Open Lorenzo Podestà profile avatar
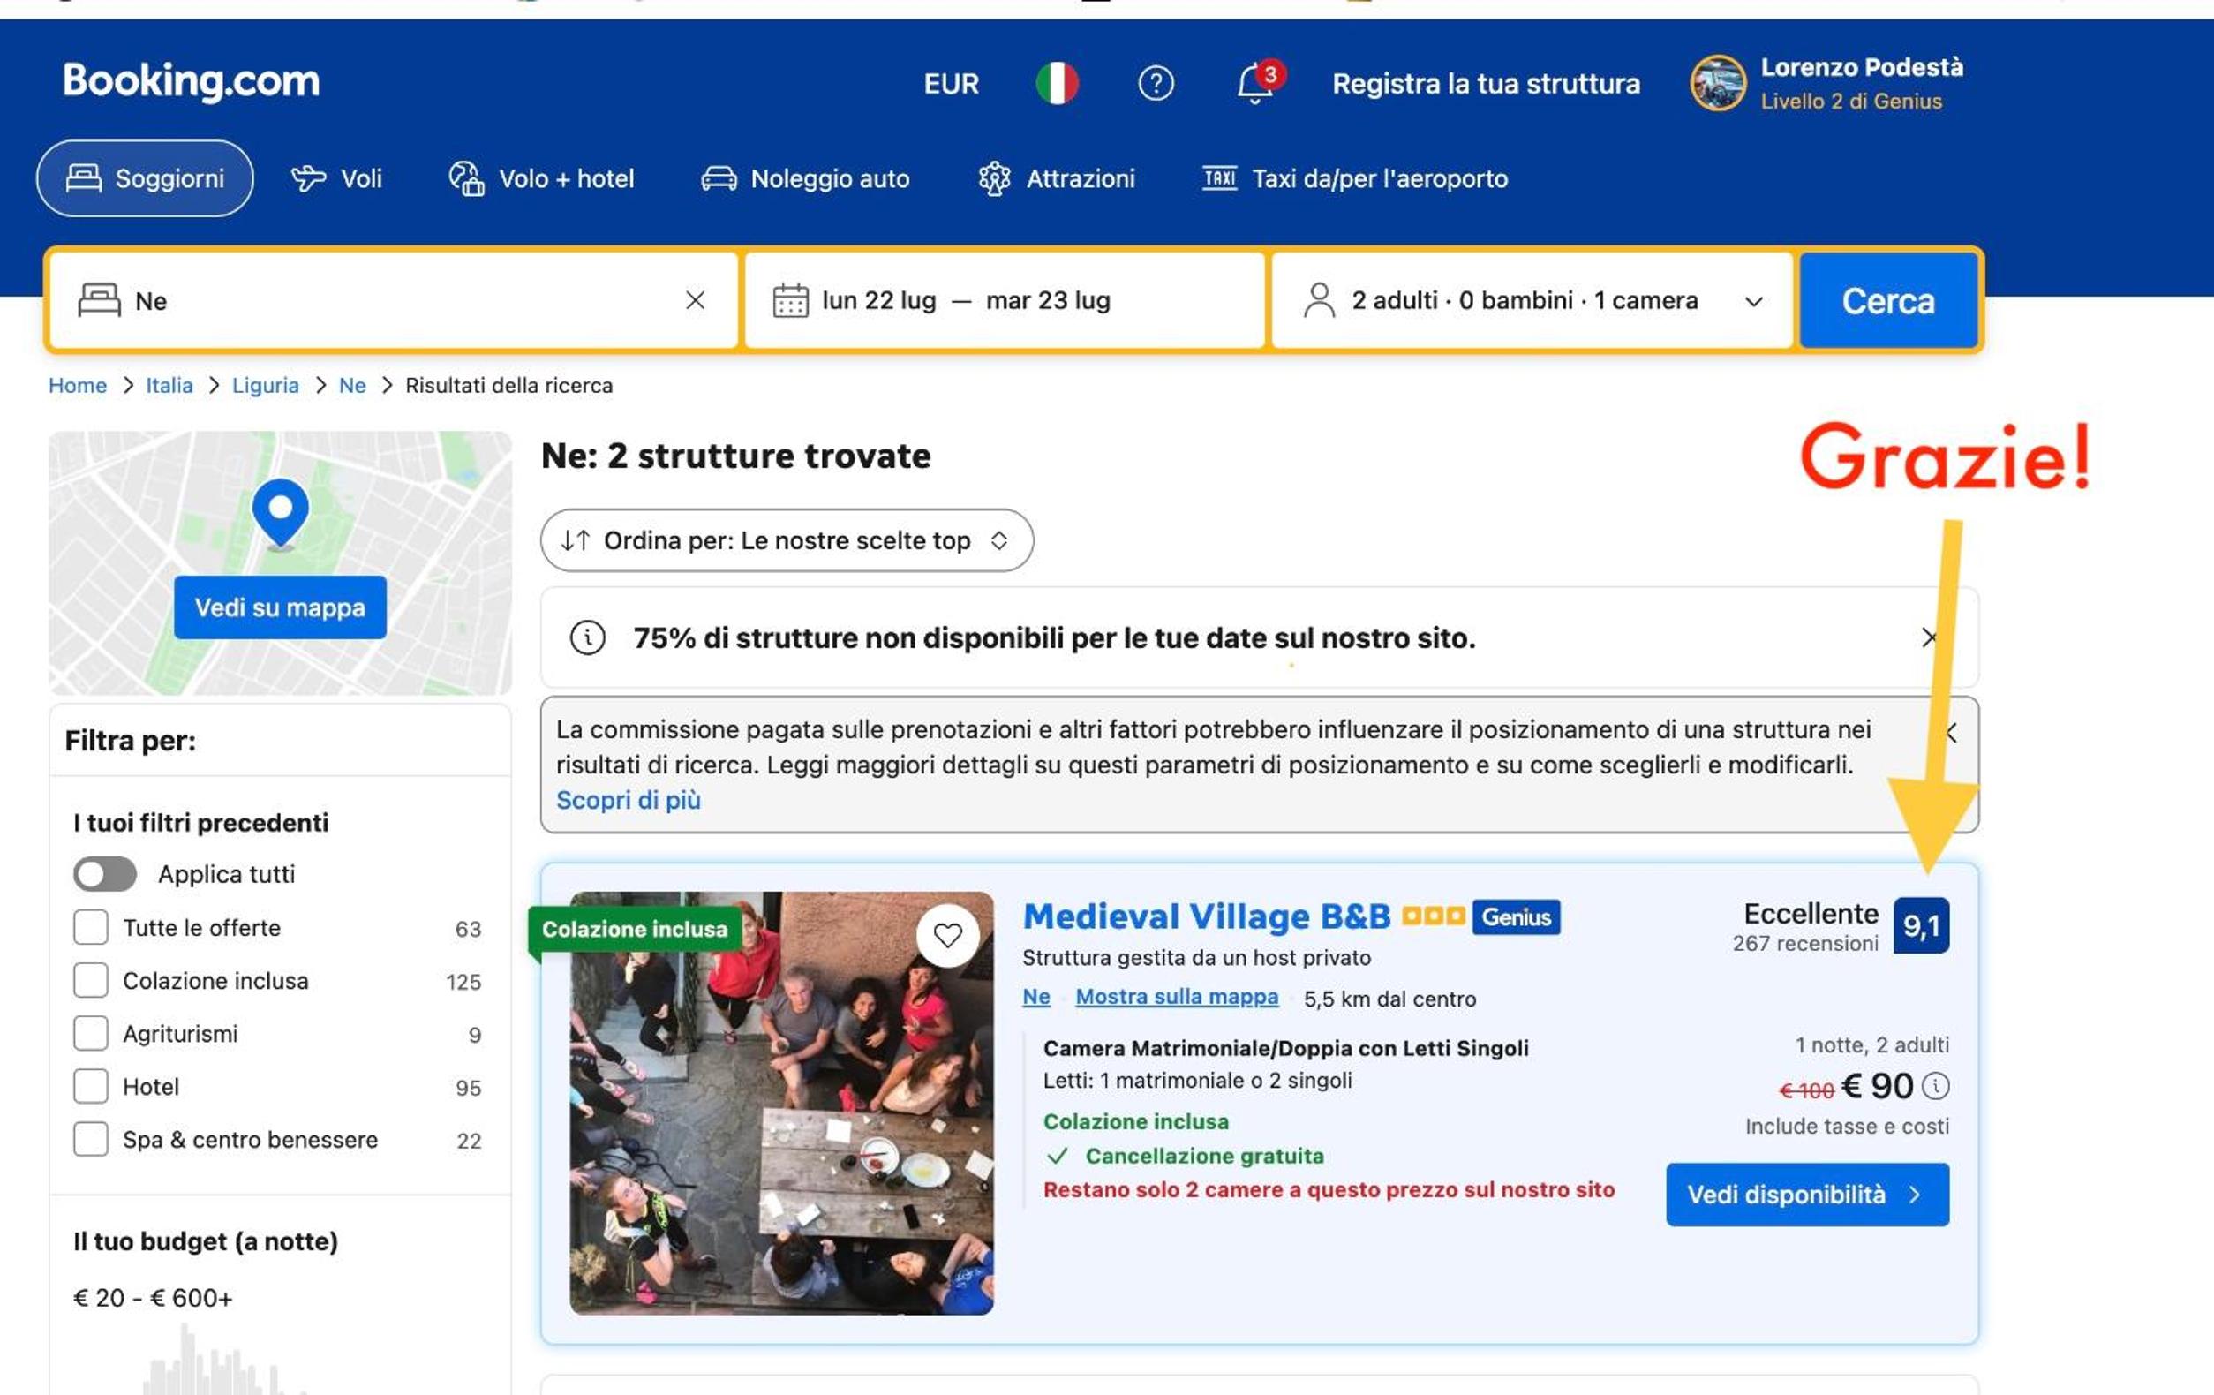2214x1395 pixels. pos(1717,83)
